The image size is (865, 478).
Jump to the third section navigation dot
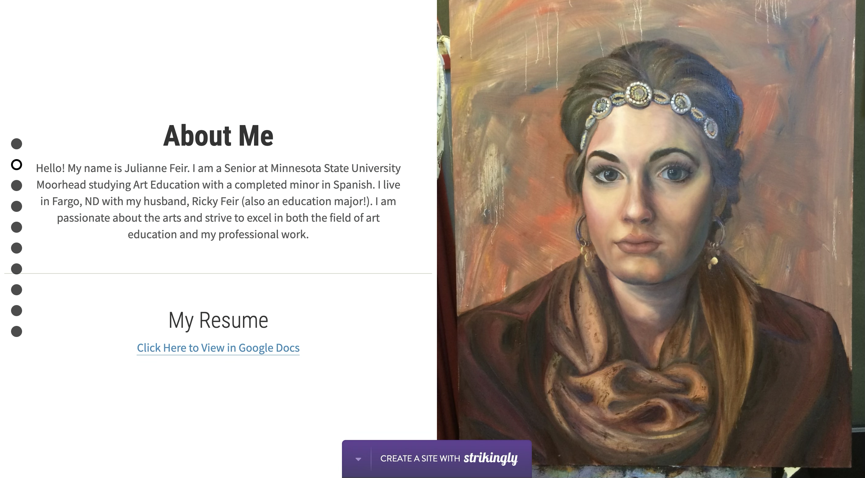pos(17,185)
